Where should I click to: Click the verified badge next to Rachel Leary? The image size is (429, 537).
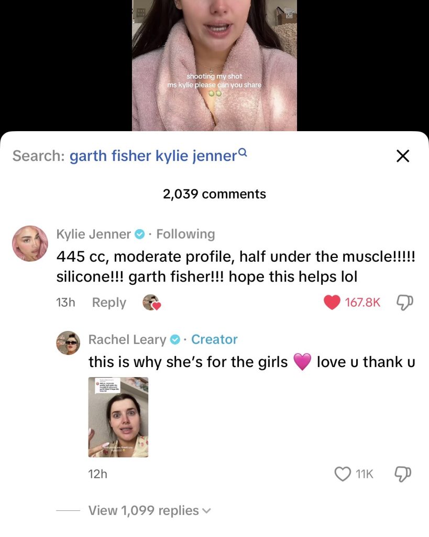click(175, 340)
